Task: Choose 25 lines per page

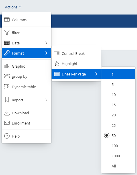Action: 118,125
